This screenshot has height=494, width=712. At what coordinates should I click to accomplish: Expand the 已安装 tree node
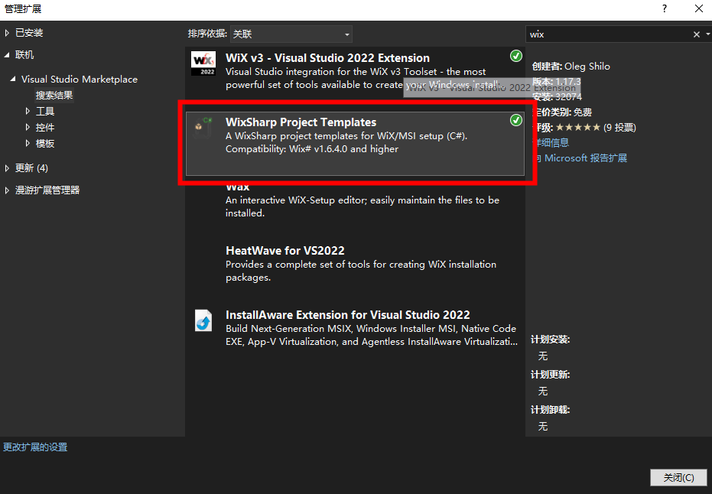[7, 33]
